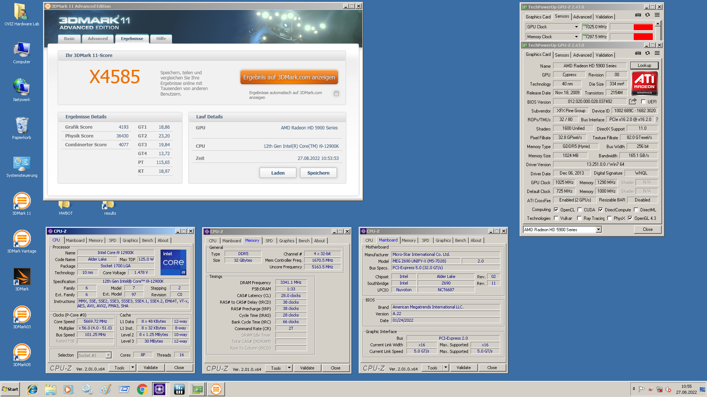Toggle the DirectML checkbox in GPU-Z
The width and height of the screenshot is (707, 397).
636,210
